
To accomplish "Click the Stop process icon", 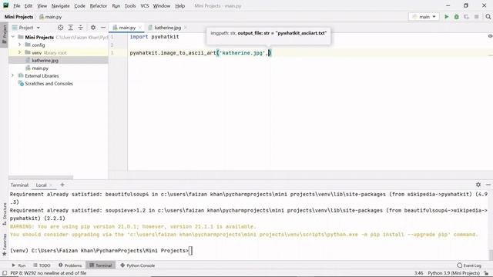I will tap(477, 17).
